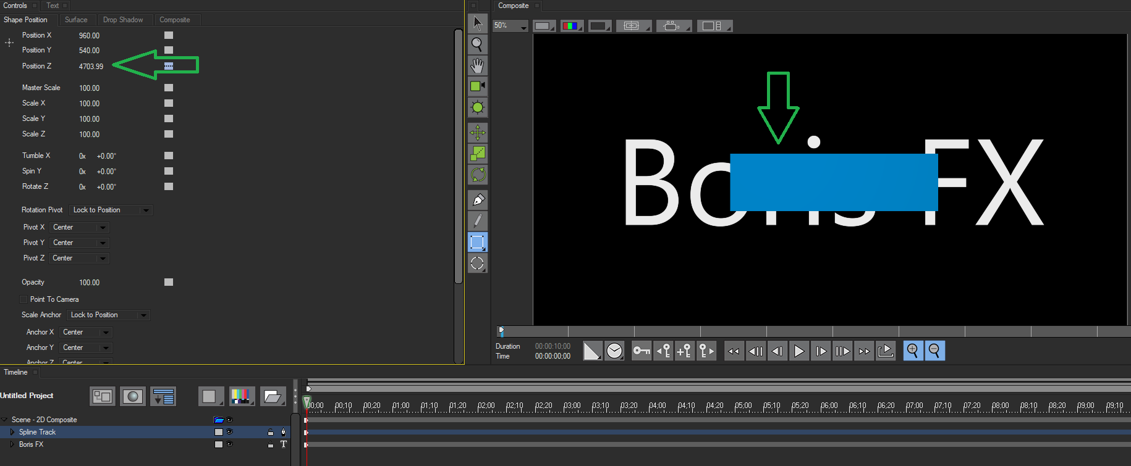The width and height of the screenshot is (1131, 466).
Task: Select the four-arrow move position tool
Action: click(x=477, y=133)
